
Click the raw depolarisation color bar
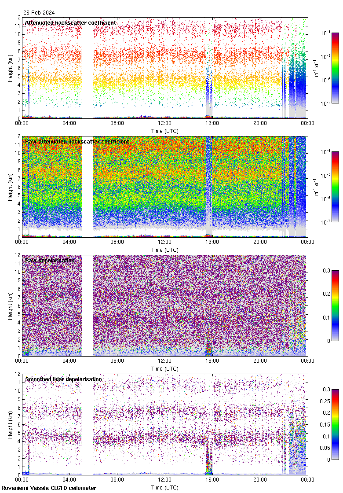tap(335, 306)
